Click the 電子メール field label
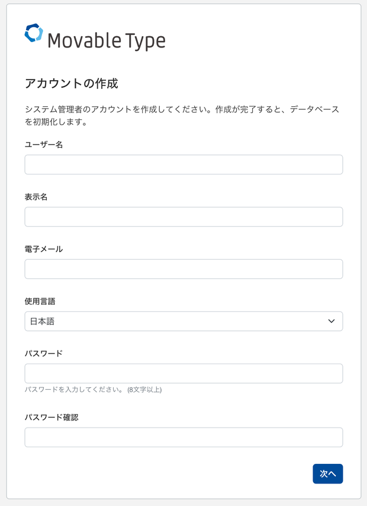This screenshot has height=506, width=367. [44, 249]
